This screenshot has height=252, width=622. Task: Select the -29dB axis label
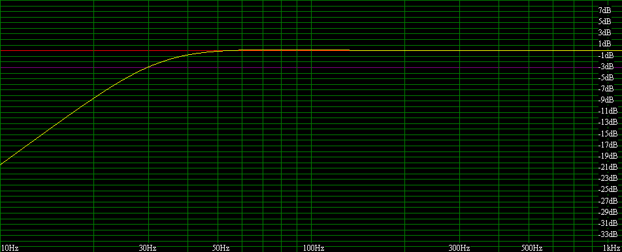608,212
